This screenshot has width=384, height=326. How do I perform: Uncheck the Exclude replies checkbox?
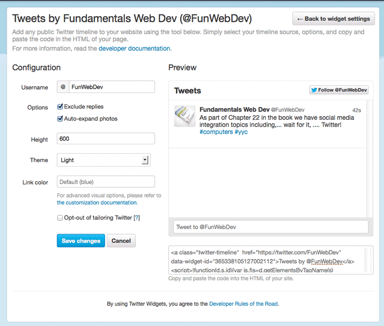point(60,107)
